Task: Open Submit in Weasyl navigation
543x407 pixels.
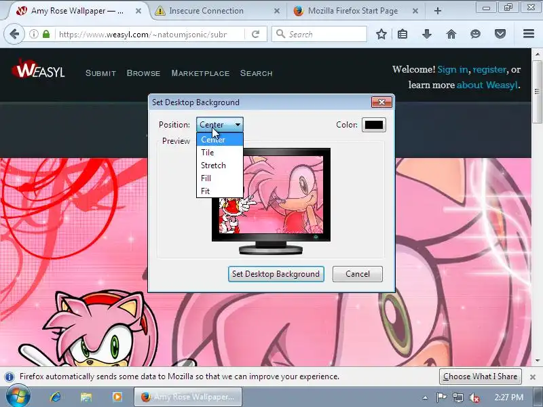Action: click(100, 73)
